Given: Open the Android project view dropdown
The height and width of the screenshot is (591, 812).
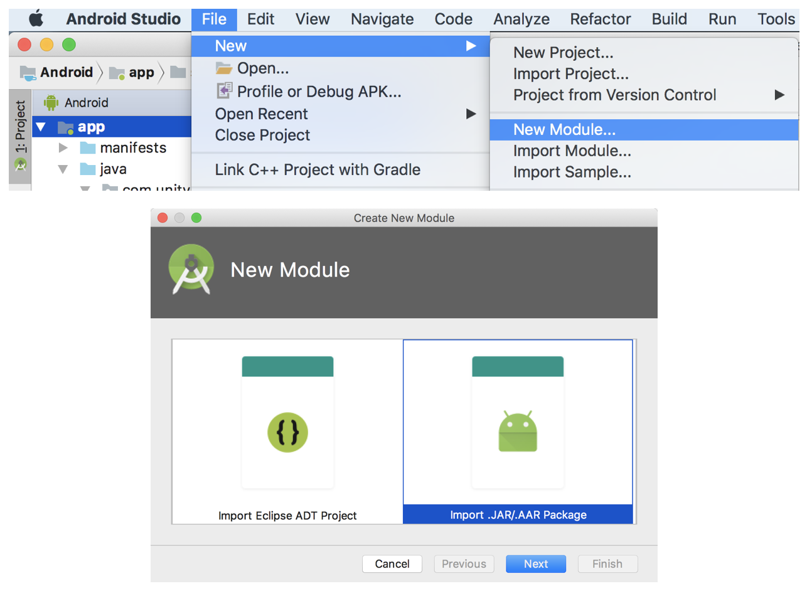Looking at the screenshot, I should click(x=86, y=102).
